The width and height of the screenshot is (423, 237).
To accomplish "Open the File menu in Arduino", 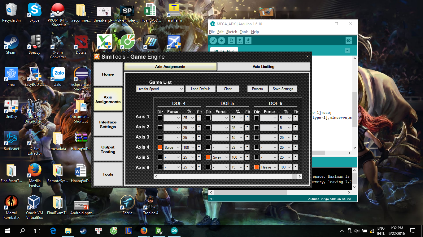I will 212,32.
